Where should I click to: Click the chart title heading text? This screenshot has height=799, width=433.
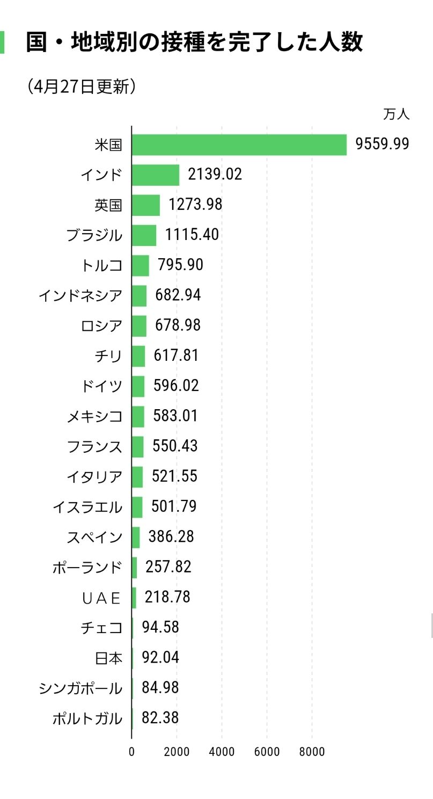194,42
